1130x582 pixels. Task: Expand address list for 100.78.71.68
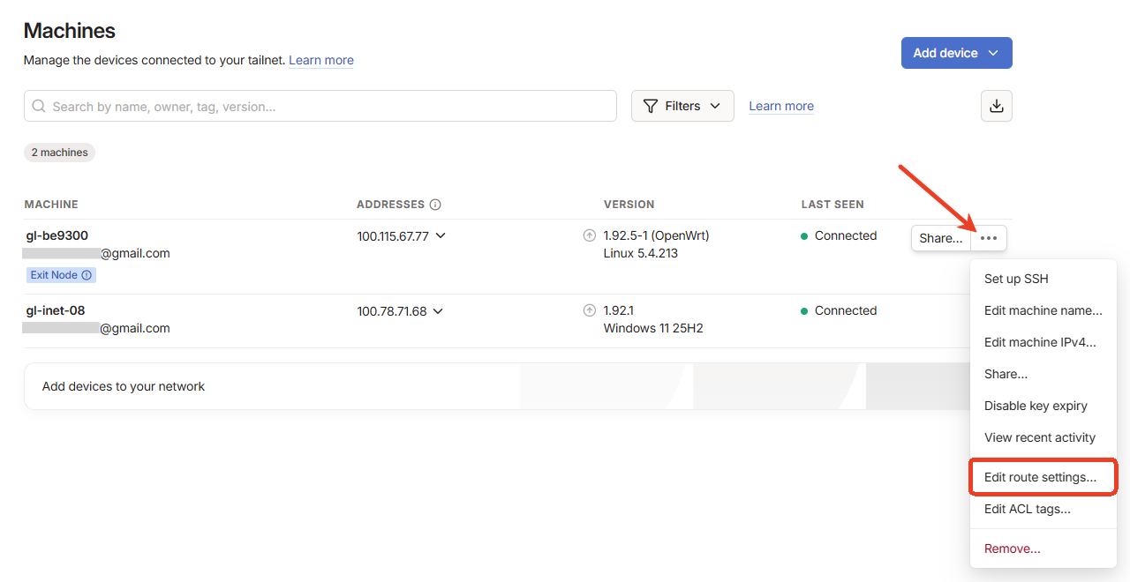(438, 311)
